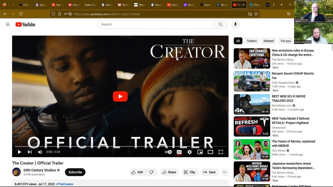
Task: Click the search magnifier button
Action: (x=221, y=24)
